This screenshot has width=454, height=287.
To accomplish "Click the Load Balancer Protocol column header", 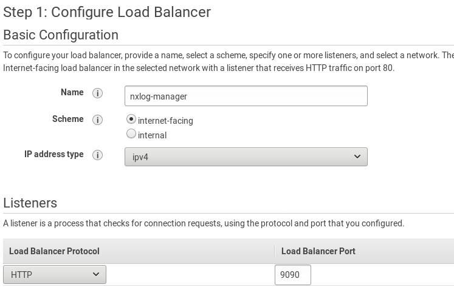I will (54, 251).
